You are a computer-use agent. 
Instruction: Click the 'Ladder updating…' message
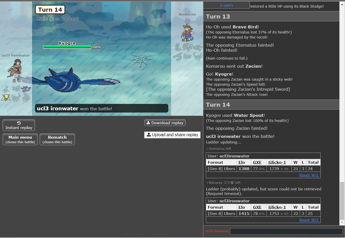tap(223, 142)
